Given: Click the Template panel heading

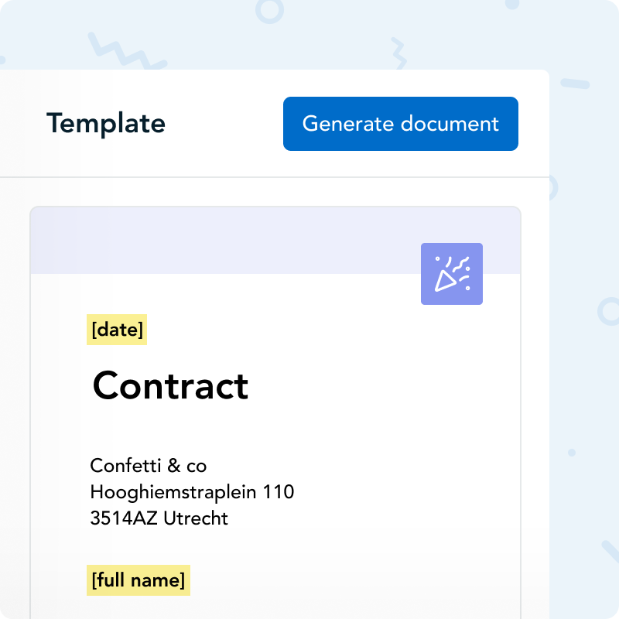Looking at the screenshot, I should (106, 124).
